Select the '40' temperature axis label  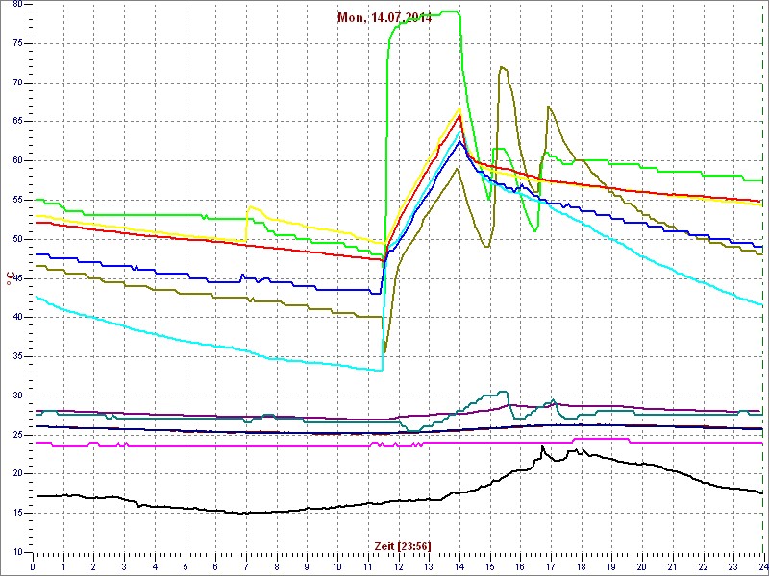pyautogui.click(x=16, y=318)
